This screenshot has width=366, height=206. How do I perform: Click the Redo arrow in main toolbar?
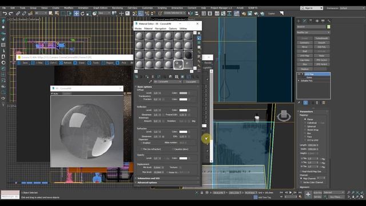11,14
